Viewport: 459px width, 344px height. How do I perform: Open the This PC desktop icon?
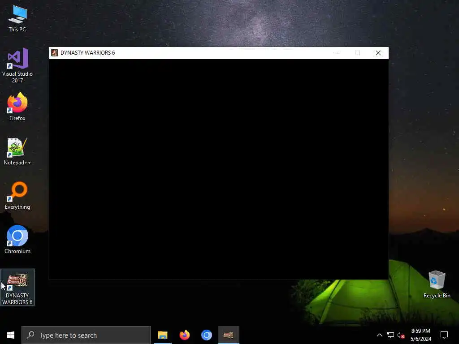click(17, 19)
